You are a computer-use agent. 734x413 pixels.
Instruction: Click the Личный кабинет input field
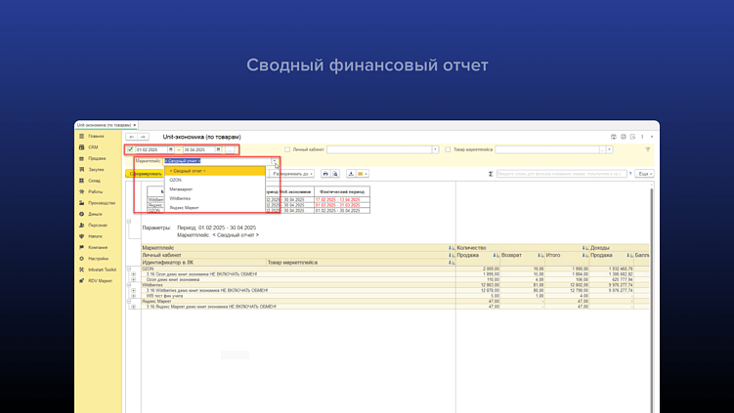(x=379, y=149)
